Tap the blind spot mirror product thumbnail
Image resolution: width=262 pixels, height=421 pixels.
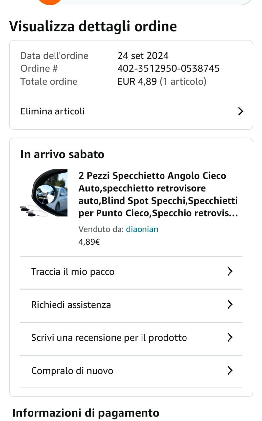(x=44, y=193)
